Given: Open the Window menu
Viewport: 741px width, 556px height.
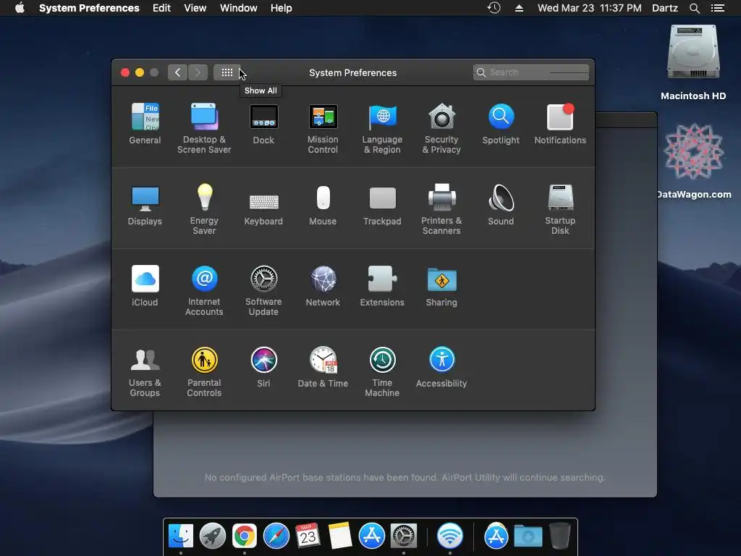Looking at the screenshot, I should point(239,8).
